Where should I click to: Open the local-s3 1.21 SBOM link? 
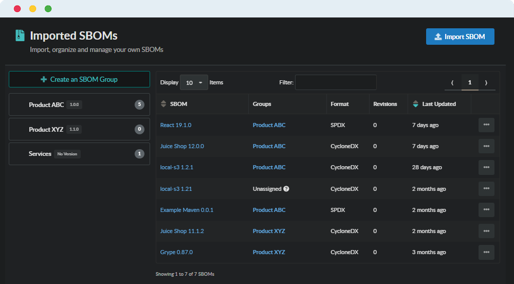point(176,189)
